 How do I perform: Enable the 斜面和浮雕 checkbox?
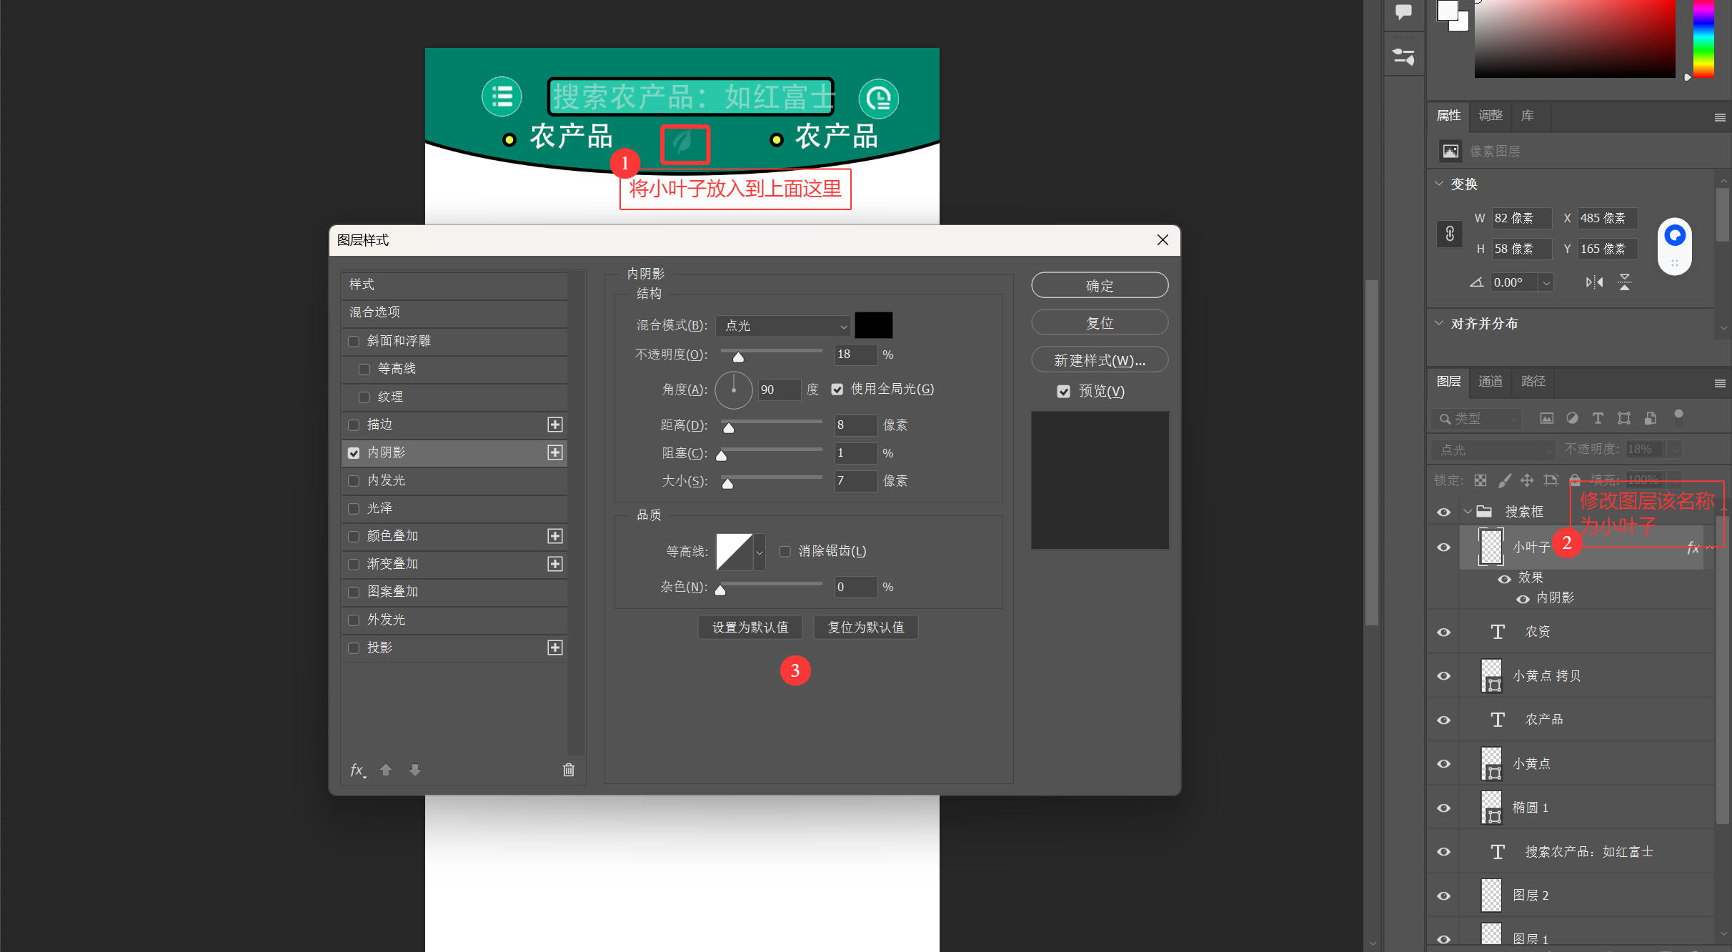coord(354,341)
